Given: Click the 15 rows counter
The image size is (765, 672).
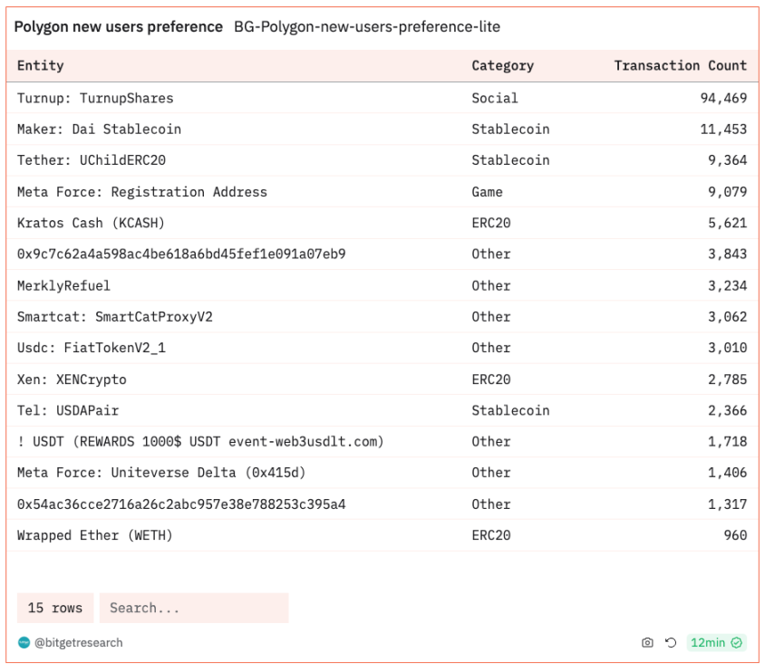Looking at the screenshot, I should coord(55,608).
